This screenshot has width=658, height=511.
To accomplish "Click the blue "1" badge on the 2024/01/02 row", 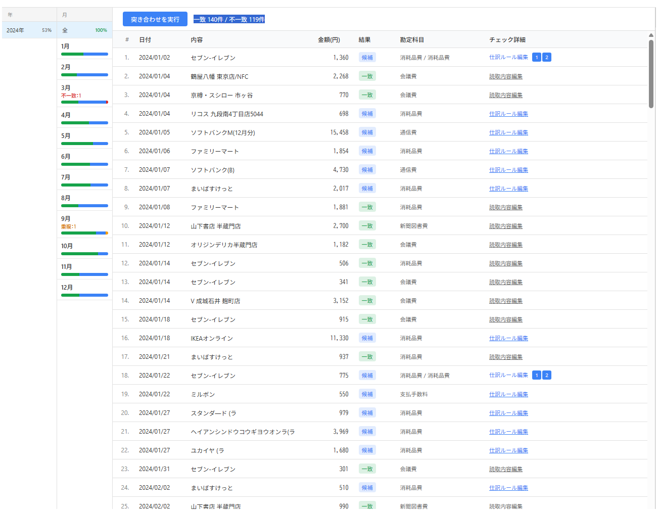I will [536, 57].
